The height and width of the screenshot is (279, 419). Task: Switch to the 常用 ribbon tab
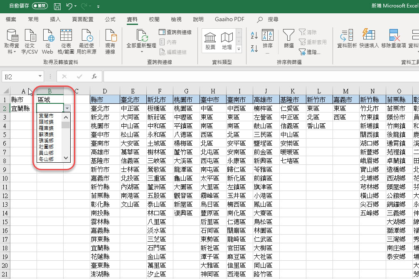coord(33,19)
